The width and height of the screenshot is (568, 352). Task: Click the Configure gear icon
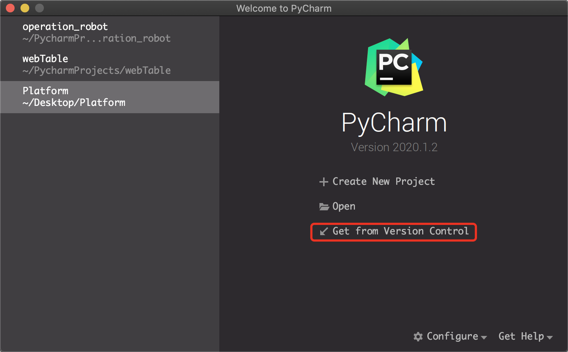coord(418,337)
